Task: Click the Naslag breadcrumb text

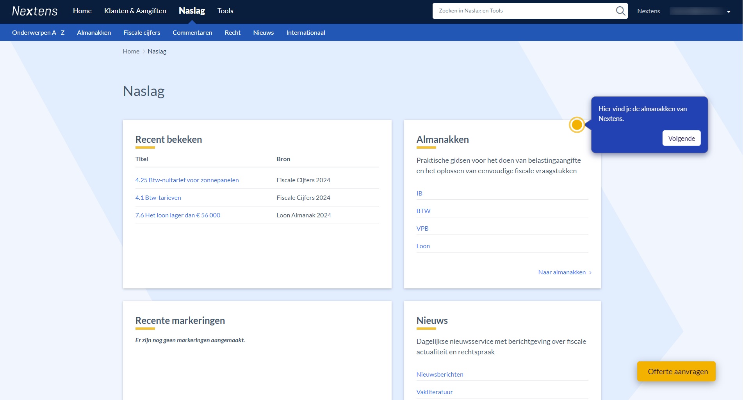Action: click(157, 52)
